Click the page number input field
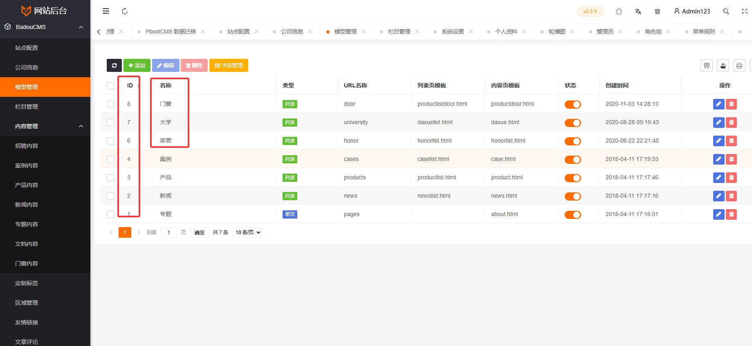This screenshot has height=346, width=752. [168, 232]
